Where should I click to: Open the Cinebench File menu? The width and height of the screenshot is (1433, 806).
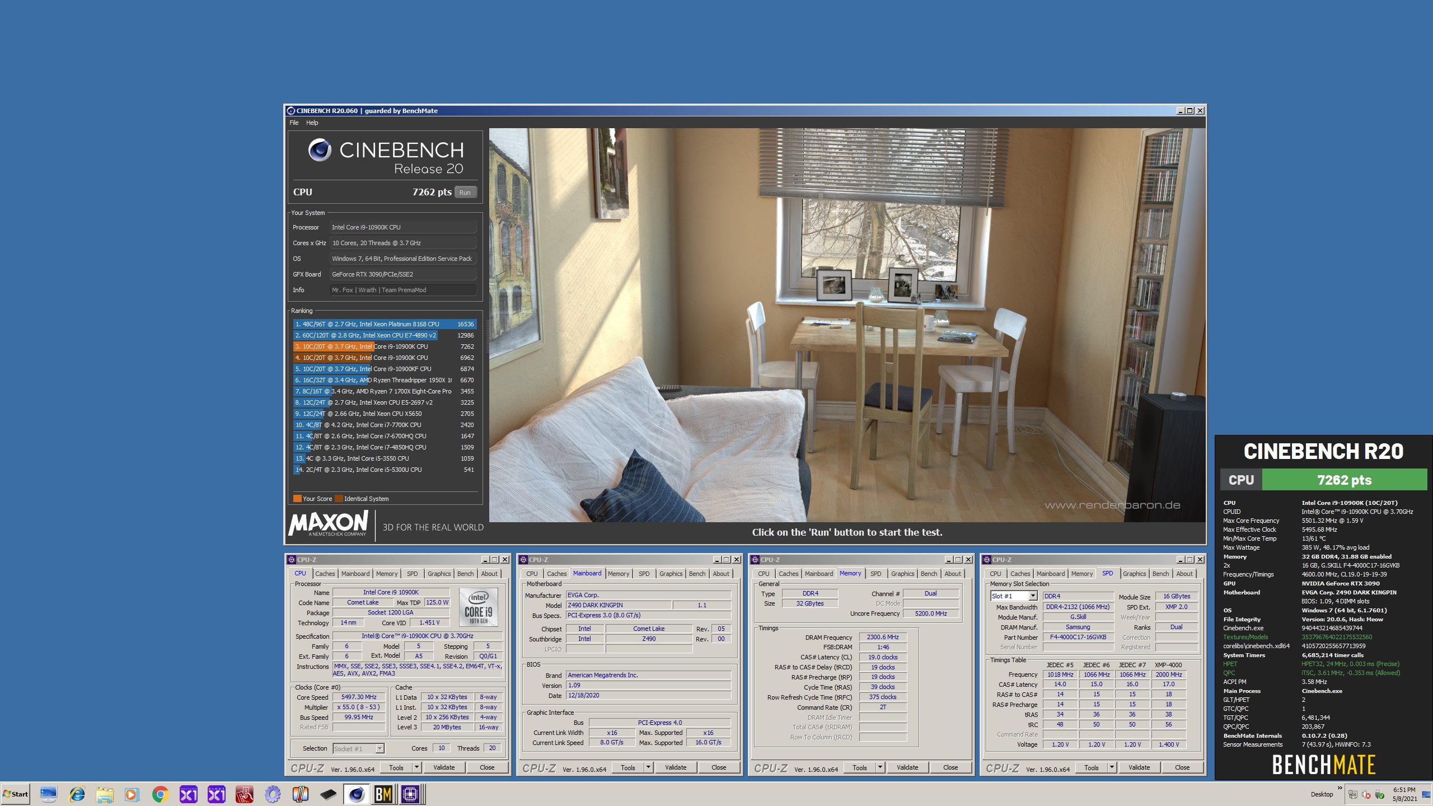294,123
